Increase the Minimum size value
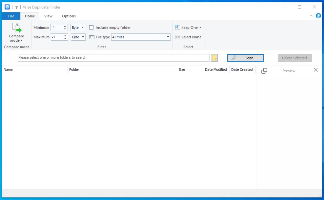Viewport: 324px width, 200px height. click(65, 26)
